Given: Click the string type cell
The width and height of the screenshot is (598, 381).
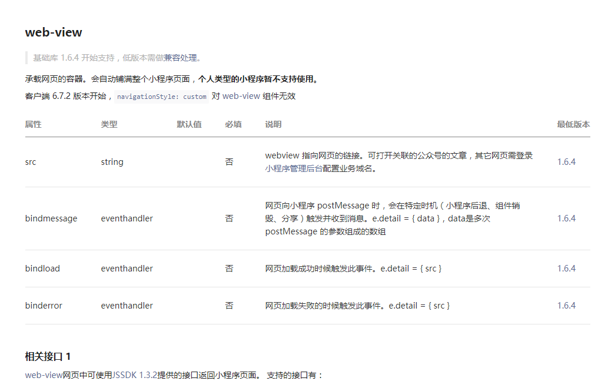Looking at the screenshot, I should 112,162.
